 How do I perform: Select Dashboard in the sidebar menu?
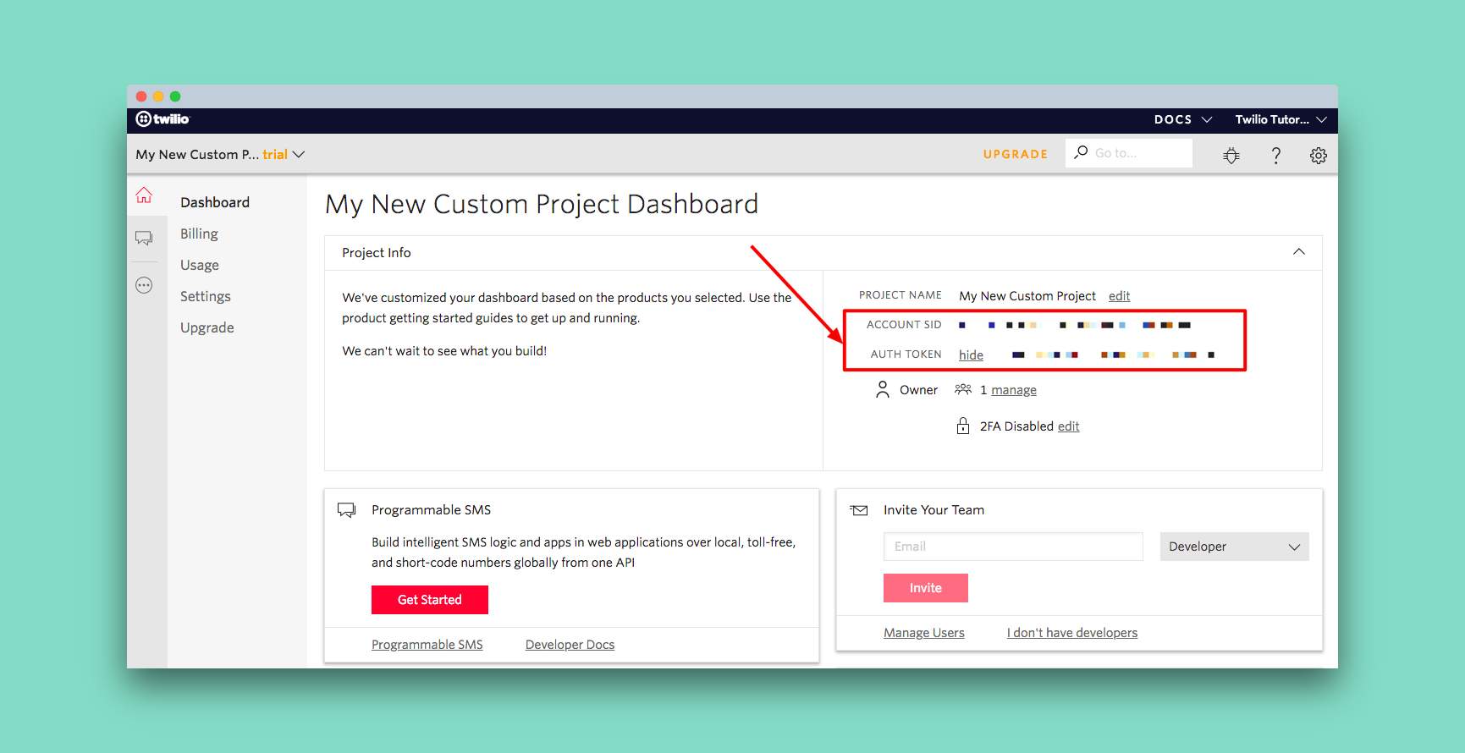[x=215, y=202]
